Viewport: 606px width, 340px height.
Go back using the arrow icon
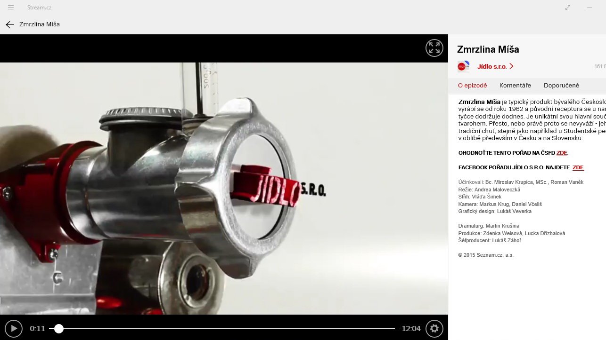[10, 24]
